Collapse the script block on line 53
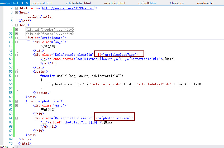The width and height of the screenshot is (224, 148). pyautogui.click(x=16, y=72)
